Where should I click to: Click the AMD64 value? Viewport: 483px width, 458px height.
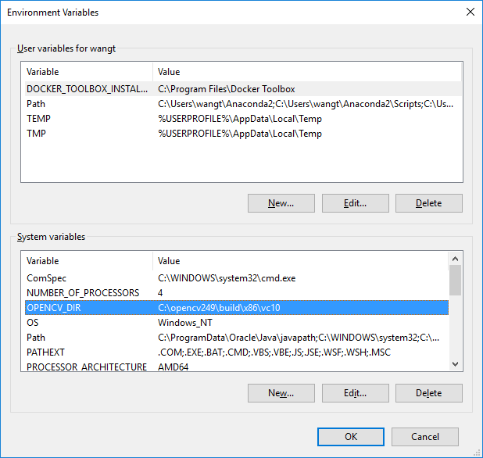[x=174, y=367]
